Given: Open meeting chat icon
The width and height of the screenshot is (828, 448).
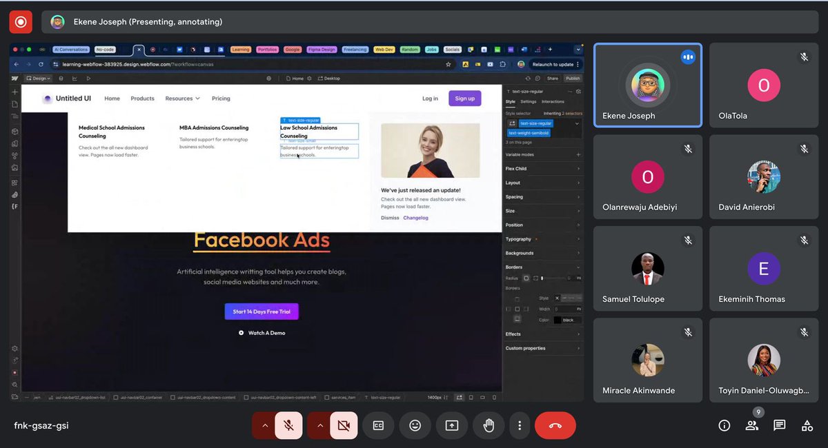Looking at the screenshot, I should (x=780, y=425).
